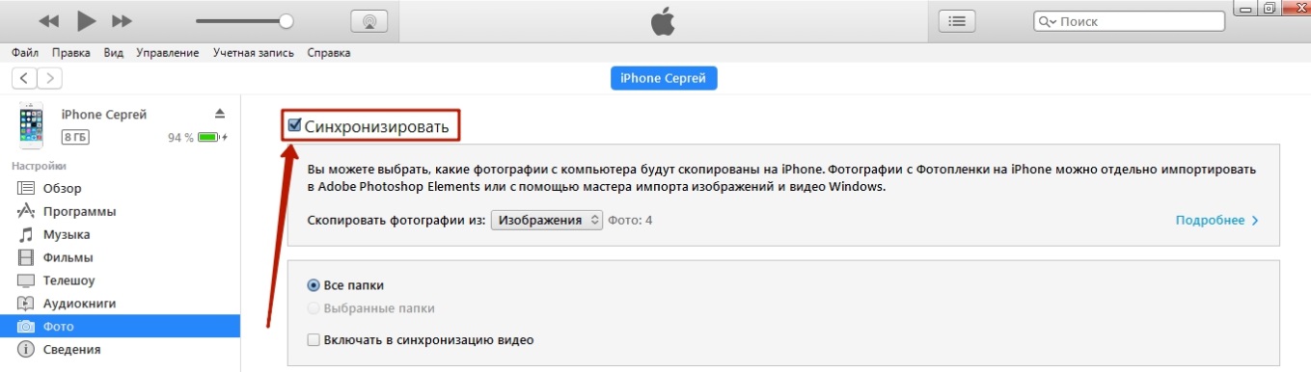
Task: Open the list view icon near search
Action: pos(957,20)
